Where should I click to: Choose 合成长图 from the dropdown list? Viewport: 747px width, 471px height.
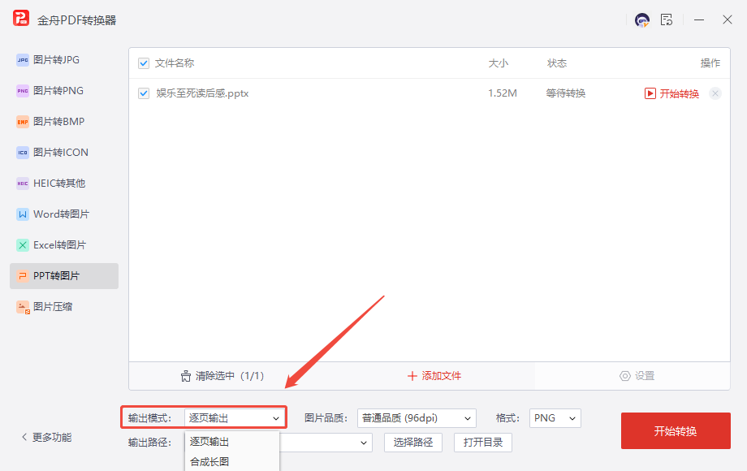tap(232, 461)
